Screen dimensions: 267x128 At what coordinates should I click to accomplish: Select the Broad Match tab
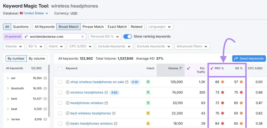(x=68, y=27)
